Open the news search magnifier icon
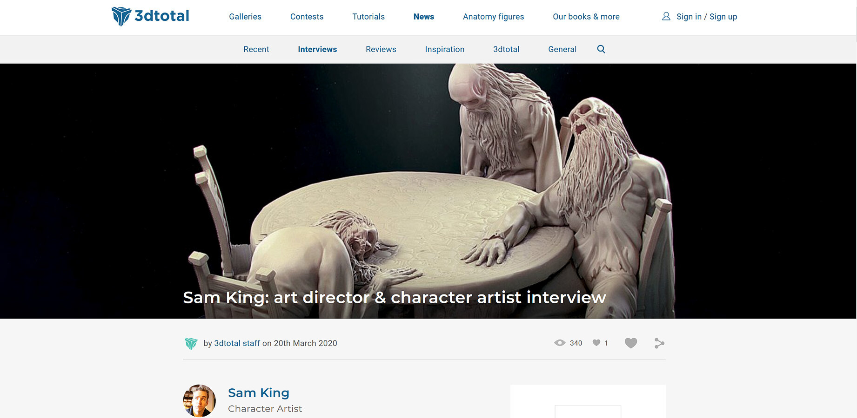The image size is (857, 418). (x=601, y=49)
